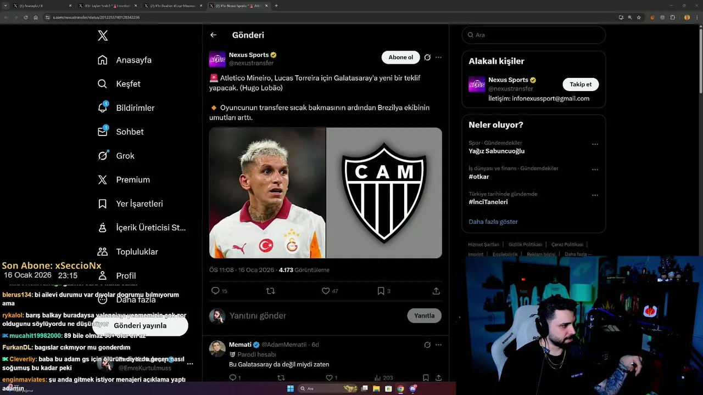Open Anasayfa from the sidebar
Viewport: 703px width, 395px height.
pos(124,60)
